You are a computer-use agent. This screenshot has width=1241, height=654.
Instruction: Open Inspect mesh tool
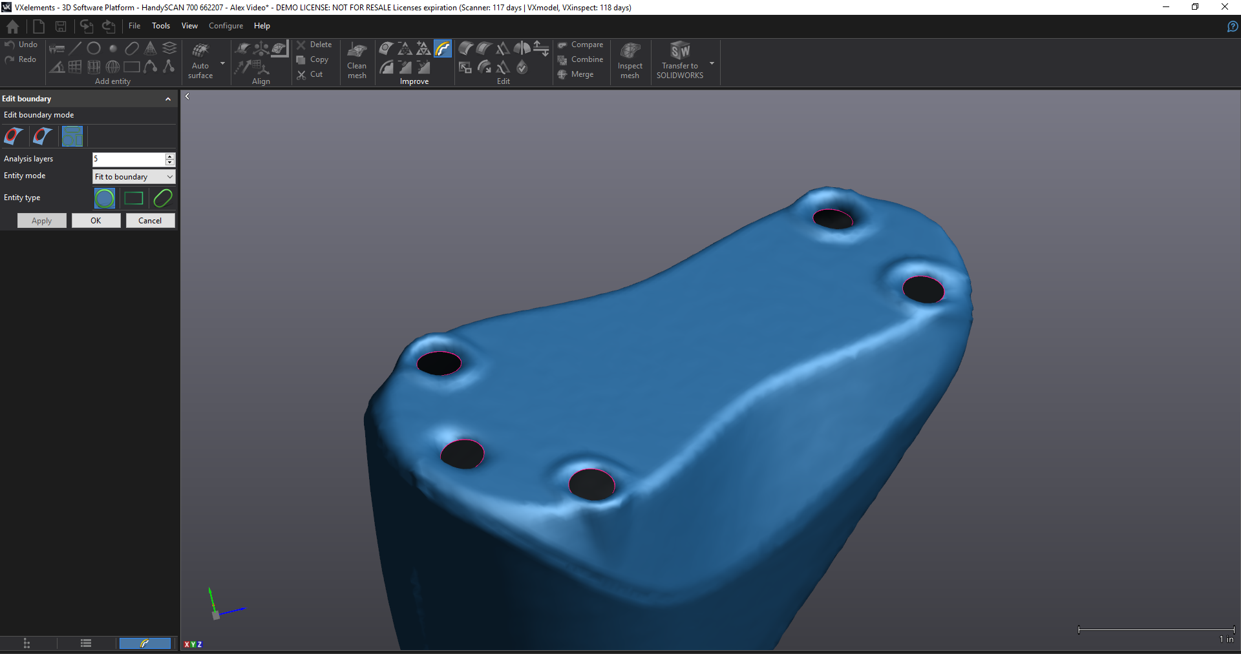[630, 61]
